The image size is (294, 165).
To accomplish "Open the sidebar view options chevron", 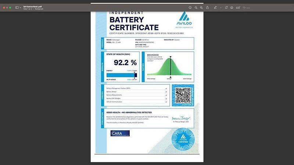I will 21,7.
